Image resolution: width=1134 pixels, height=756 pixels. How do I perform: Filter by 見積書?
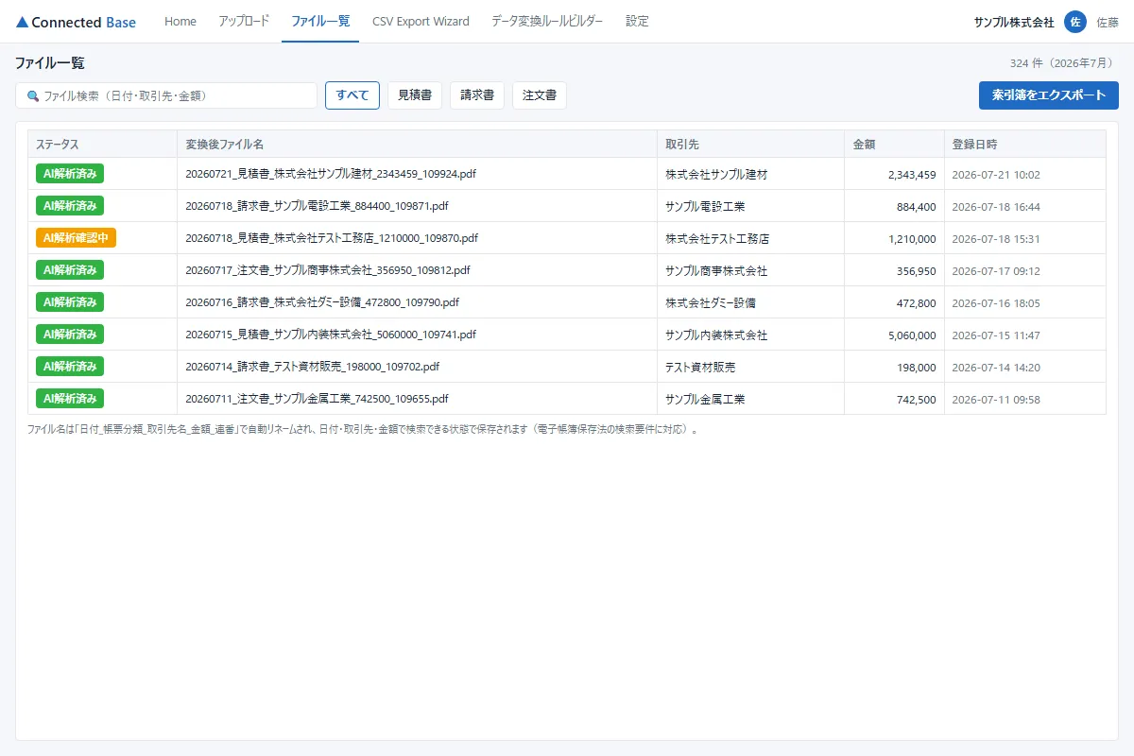415,95
